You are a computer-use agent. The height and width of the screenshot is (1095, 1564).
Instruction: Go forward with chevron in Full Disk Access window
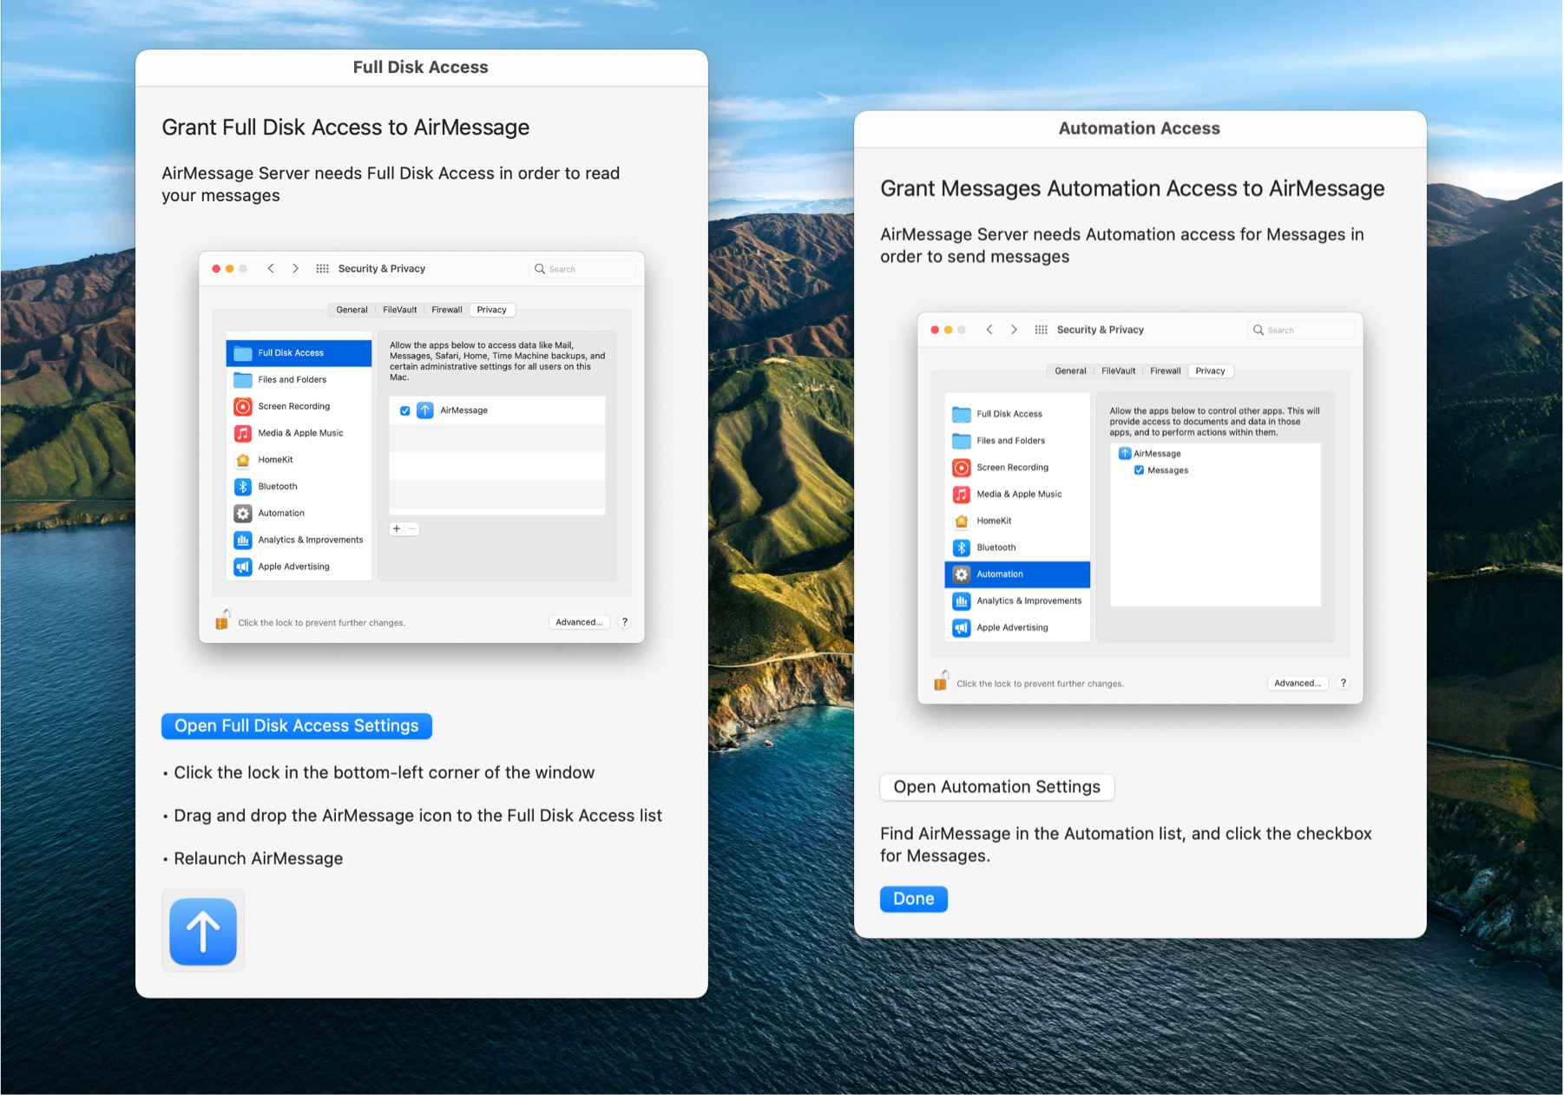tap(295, 269)
